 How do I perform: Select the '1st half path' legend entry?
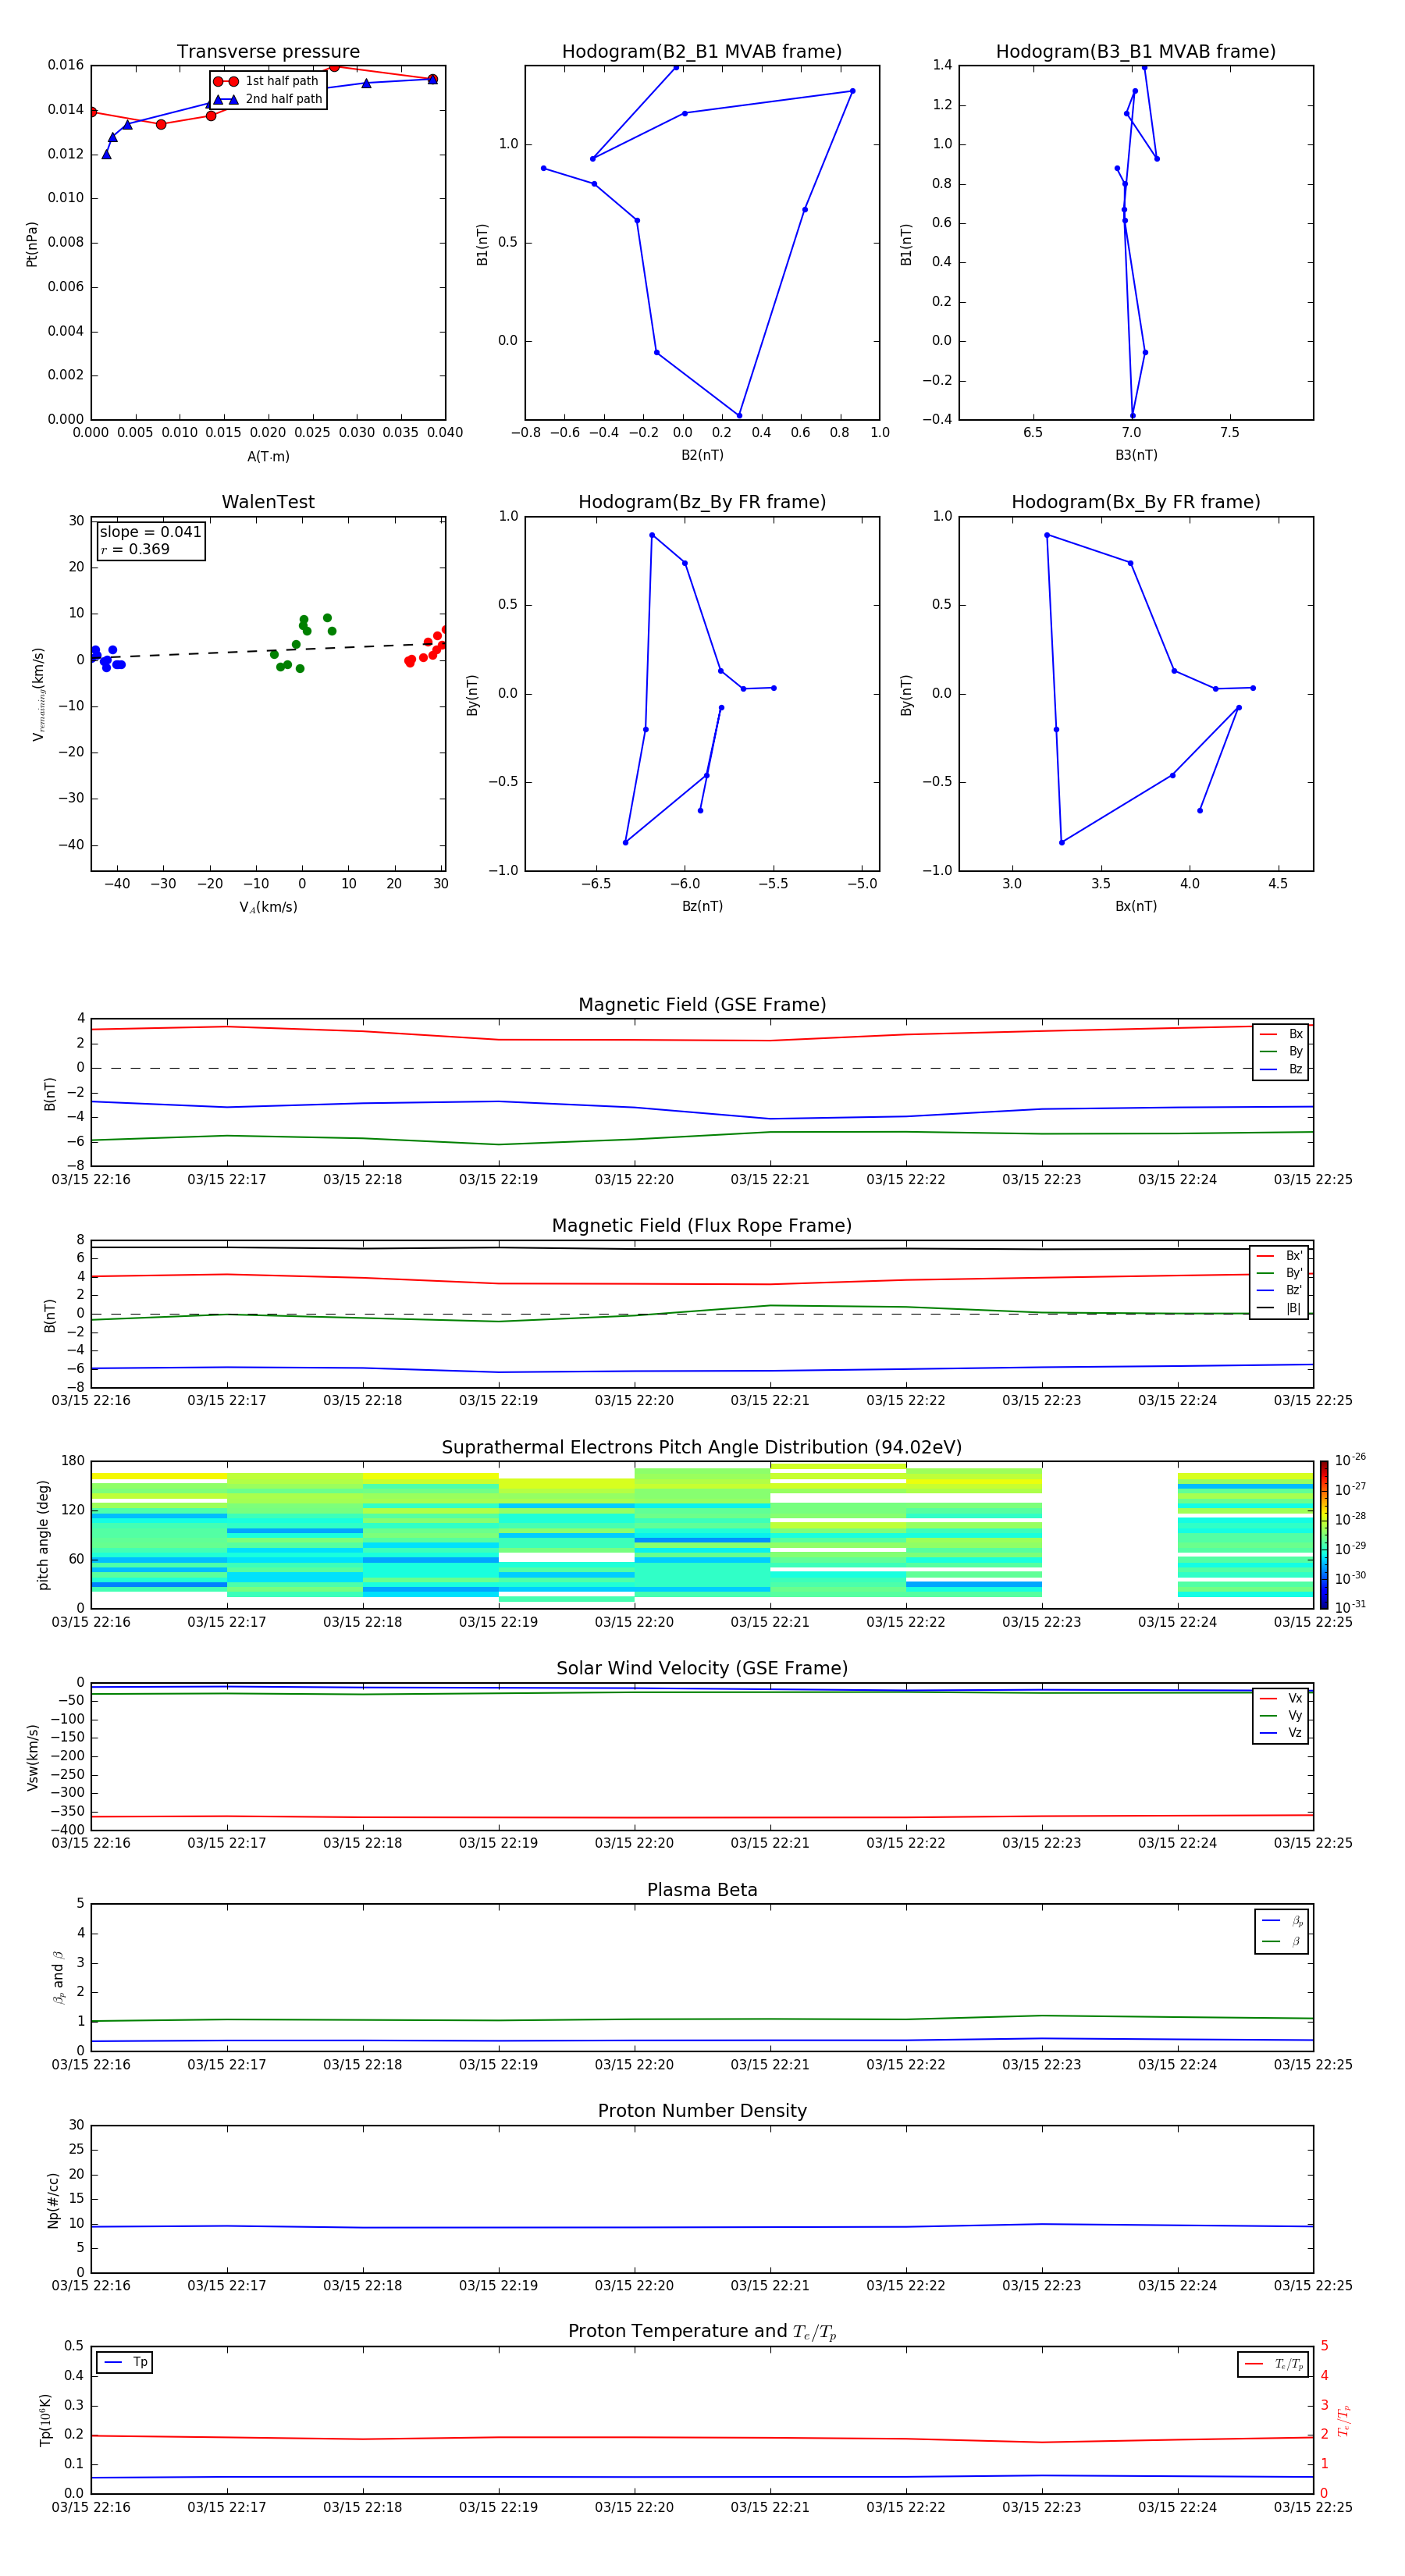(x=267, y=81)
